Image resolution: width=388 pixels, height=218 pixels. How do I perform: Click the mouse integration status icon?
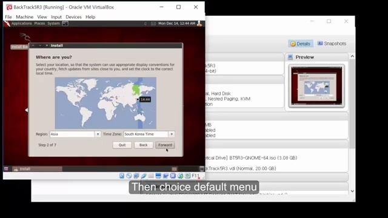click(x=181, y=176)
